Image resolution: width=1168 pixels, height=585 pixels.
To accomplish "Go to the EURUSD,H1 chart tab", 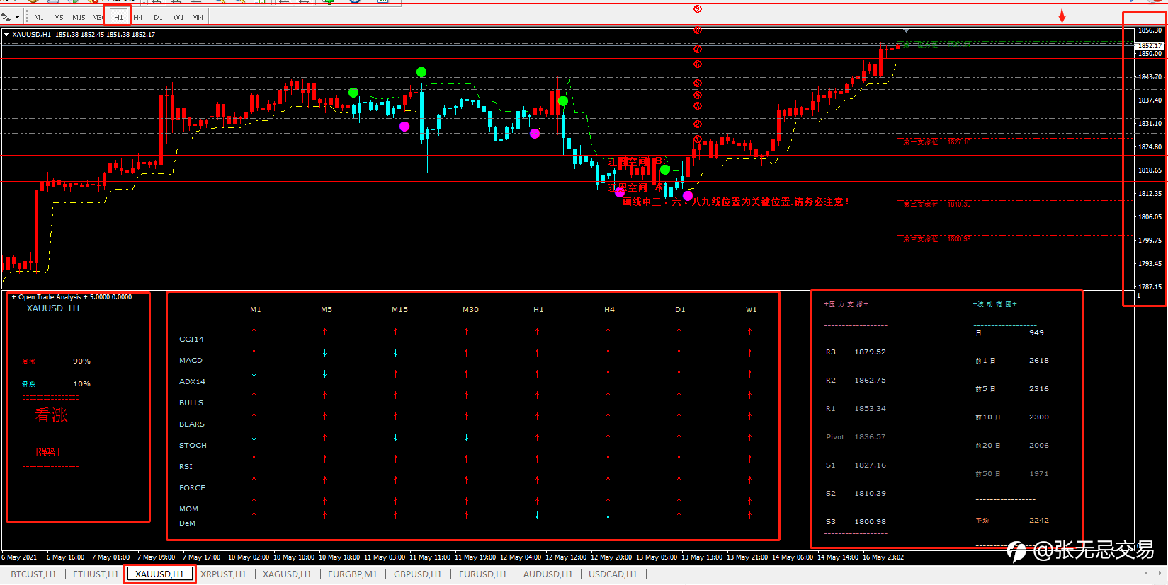I will (x=483, y=574).
